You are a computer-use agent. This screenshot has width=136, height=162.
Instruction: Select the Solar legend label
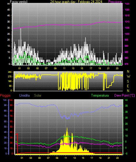tap(38, 95)
